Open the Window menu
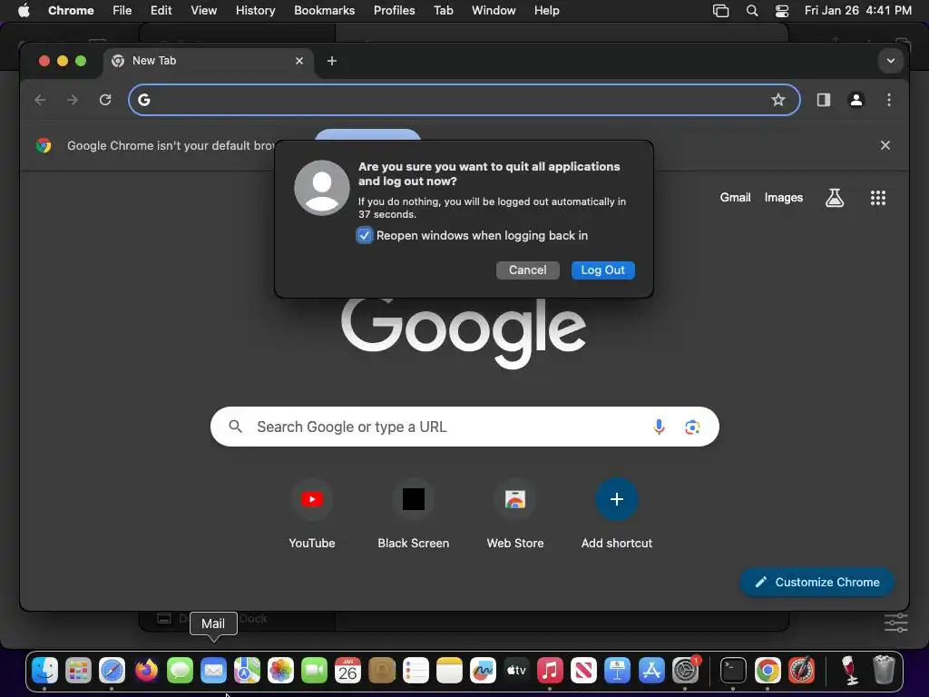 point(494,11)
